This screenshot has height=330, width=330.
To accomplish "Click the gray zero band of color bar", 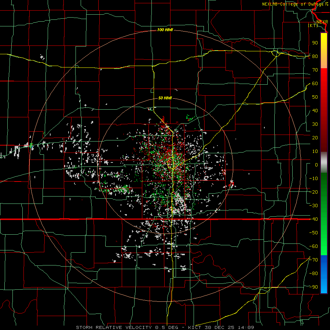I will [324, 162].
